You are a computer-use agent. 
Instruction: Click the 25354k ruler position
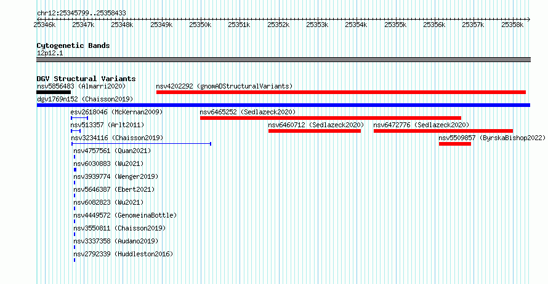(x=356, y=25)
